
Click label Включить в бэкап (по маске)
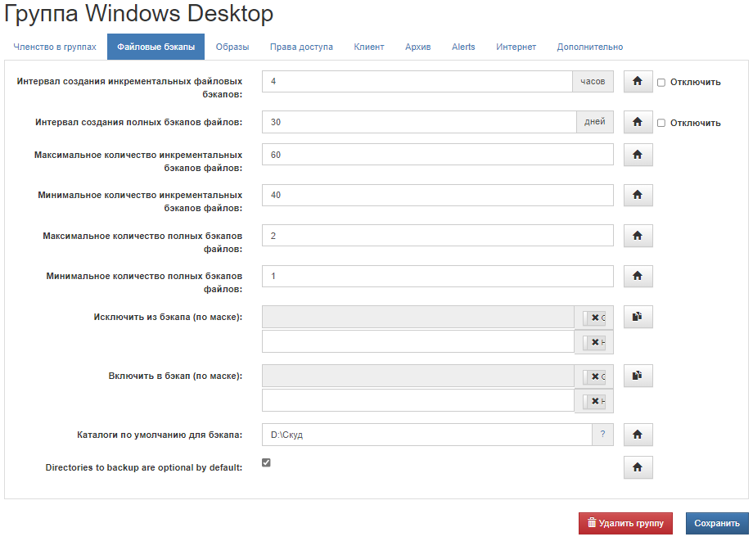tap(175, 376)
